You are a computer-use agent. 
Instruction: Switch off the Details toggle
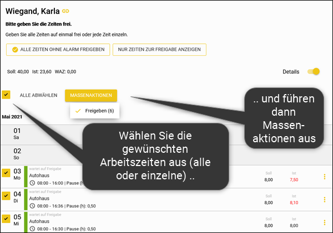point(314,71)
